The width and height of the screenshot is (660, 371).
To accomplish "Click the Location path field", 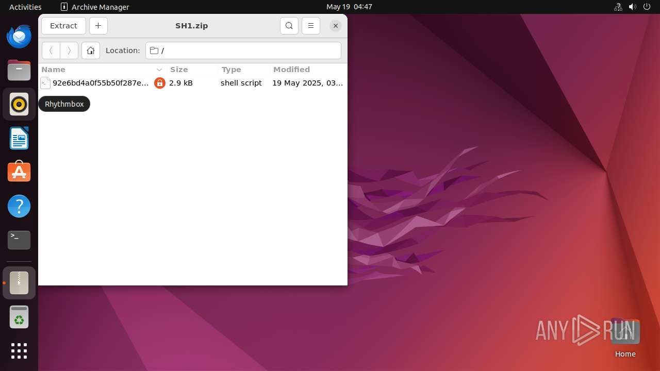I will click(x=243, y=50).
